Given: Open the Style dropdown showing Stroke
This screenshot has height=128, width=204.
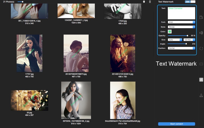Looking at the screenshot, I should tap(181, 27).
